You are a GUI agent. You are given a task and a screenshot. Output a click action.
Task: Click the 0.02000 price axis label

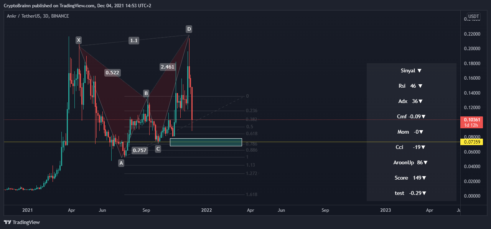click(471, 181)
